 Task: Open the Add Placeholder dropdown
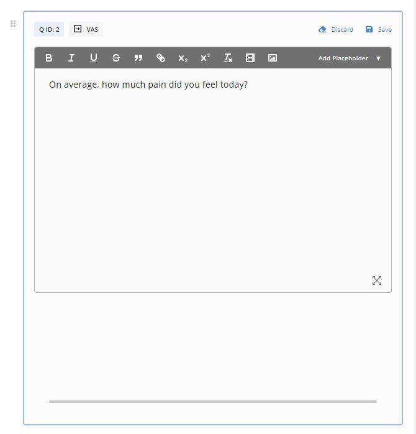pos(350,58)
